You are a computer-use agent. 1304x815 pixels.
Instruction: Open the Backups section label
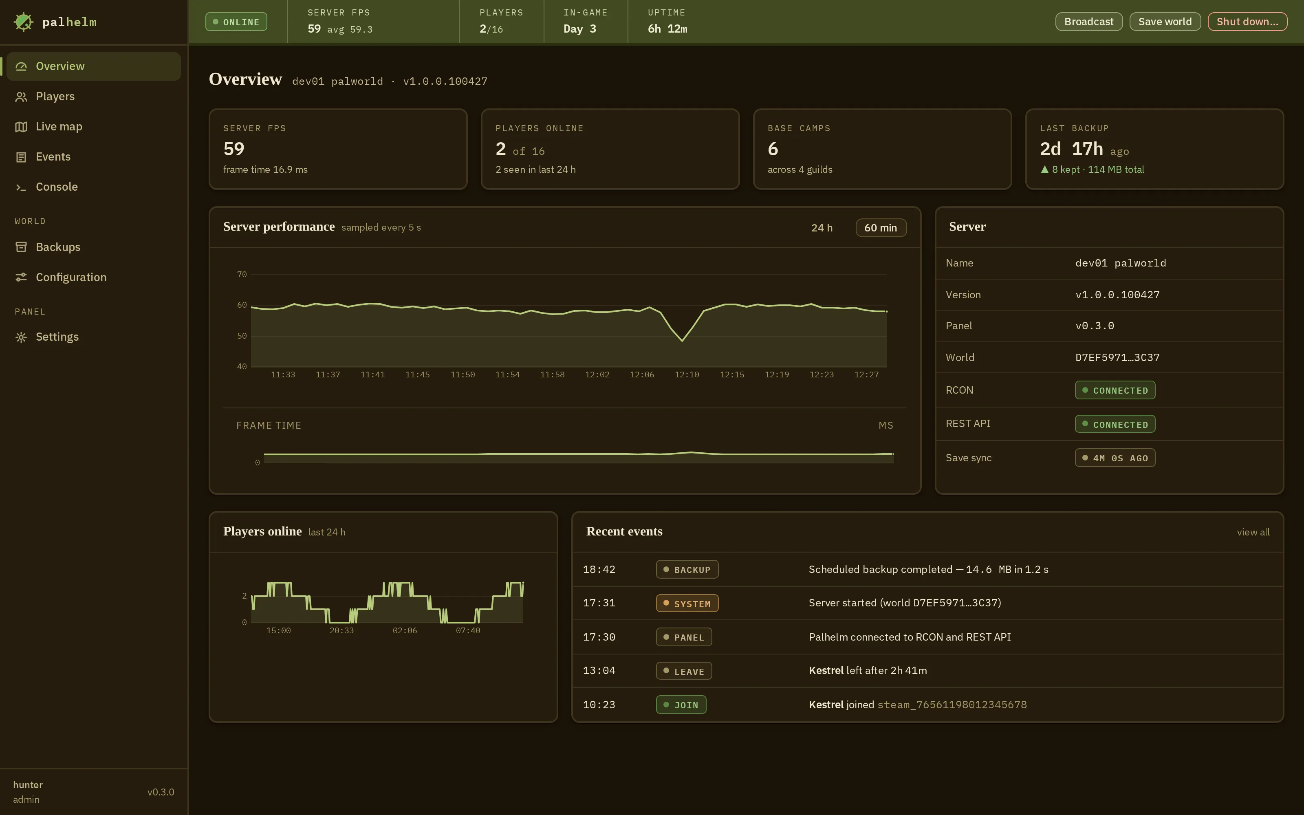[57, 247]
